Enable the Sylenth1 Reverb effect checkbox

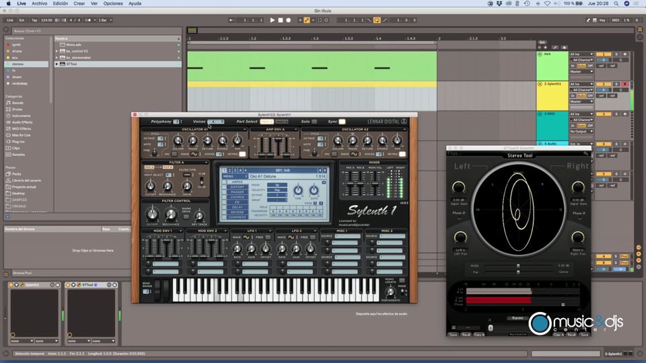point(224,212)
